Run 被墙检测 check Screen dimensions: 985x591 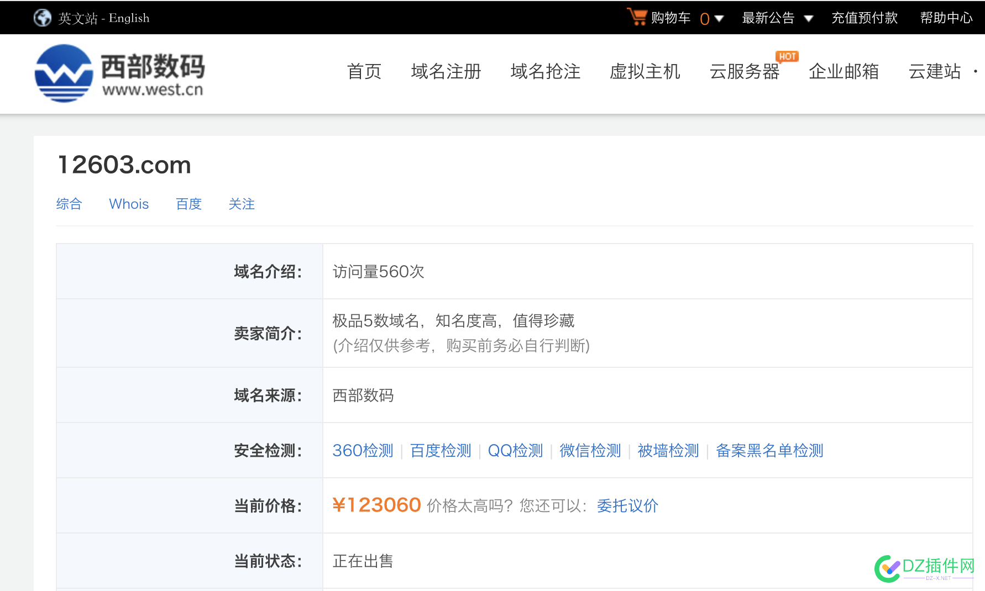668,451
